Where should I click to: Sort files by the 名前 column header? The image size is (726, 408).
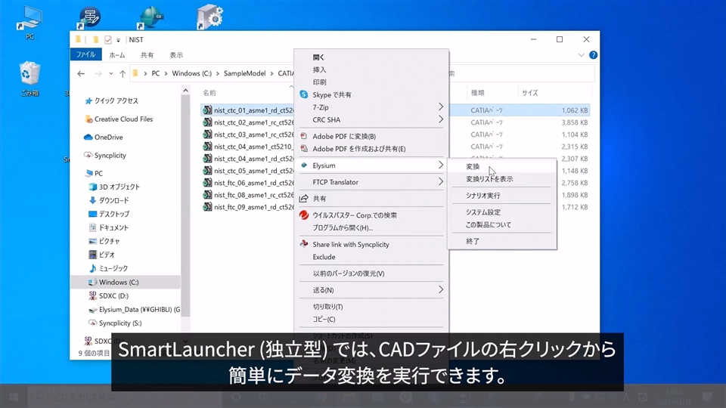(209, 93)
